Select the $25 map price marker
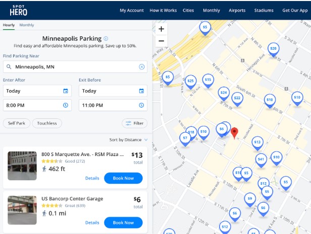The width and height of the screenshot is (311, 234). pyautogui.click(x=191, y=82)
